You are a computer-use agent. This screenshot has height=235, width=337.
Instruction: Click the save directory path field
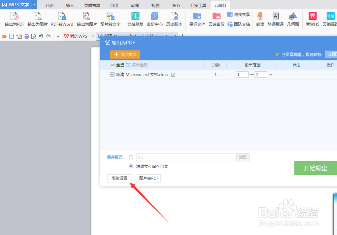pyautogui.click(x=185, y=157)
